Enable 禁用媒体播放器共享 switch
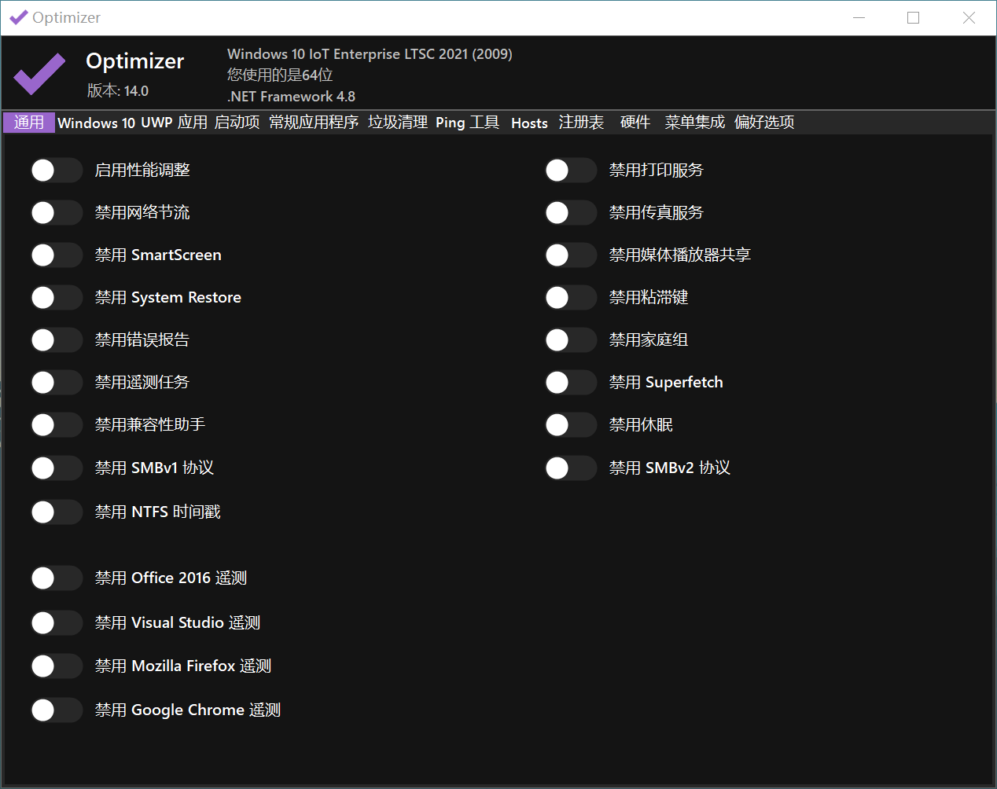The width and height of the screenshot is (997, 789). (571, 255)
